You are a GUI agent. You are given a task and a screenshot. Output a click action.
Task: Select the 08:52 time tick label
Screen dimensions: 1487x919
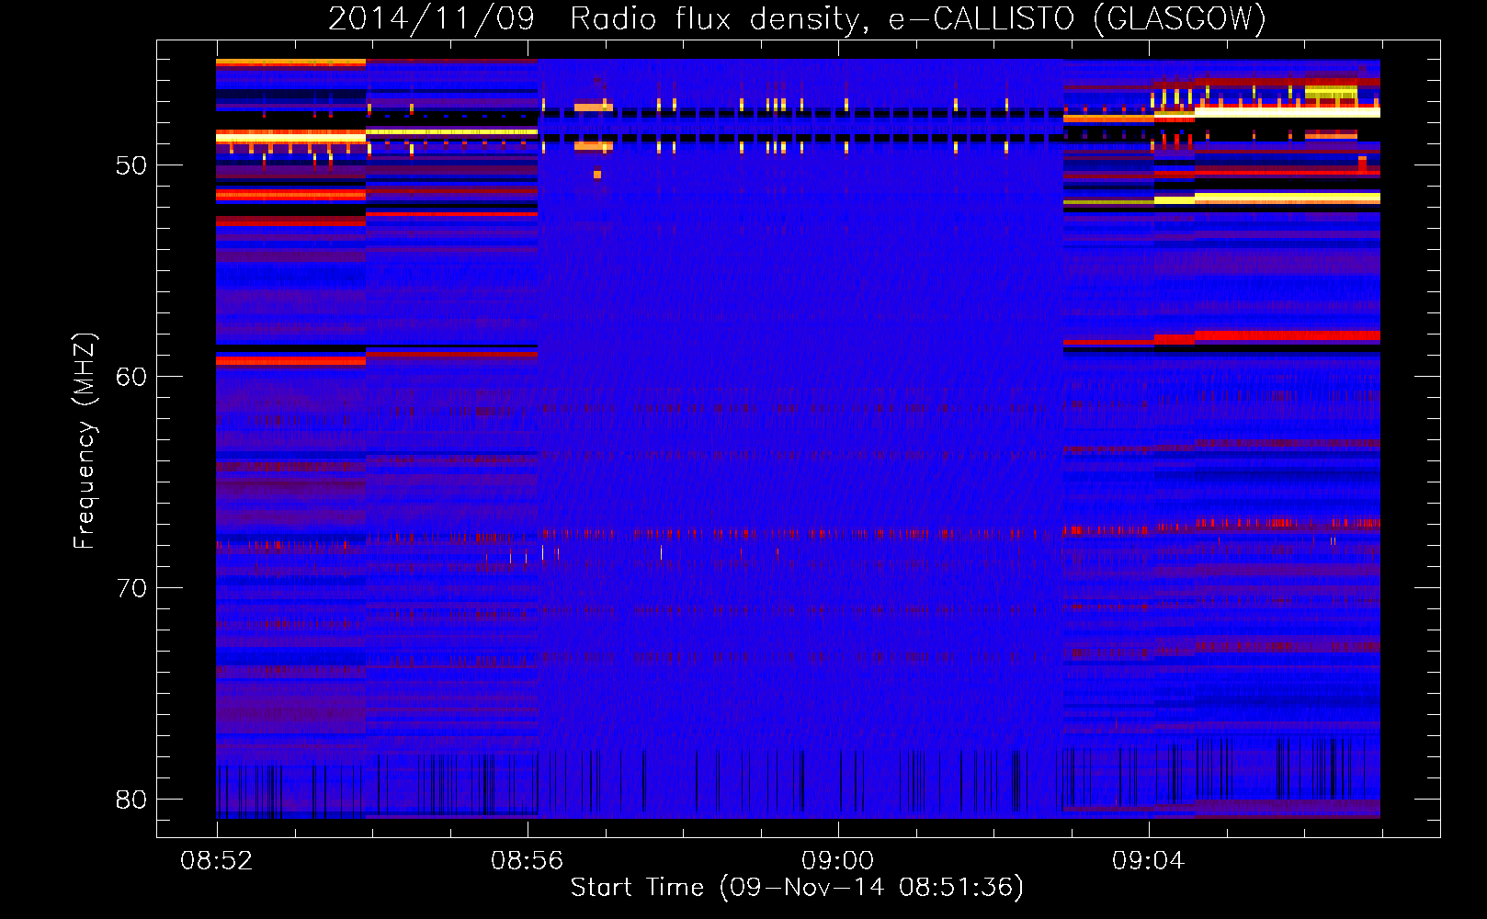[x=217, y=861]
